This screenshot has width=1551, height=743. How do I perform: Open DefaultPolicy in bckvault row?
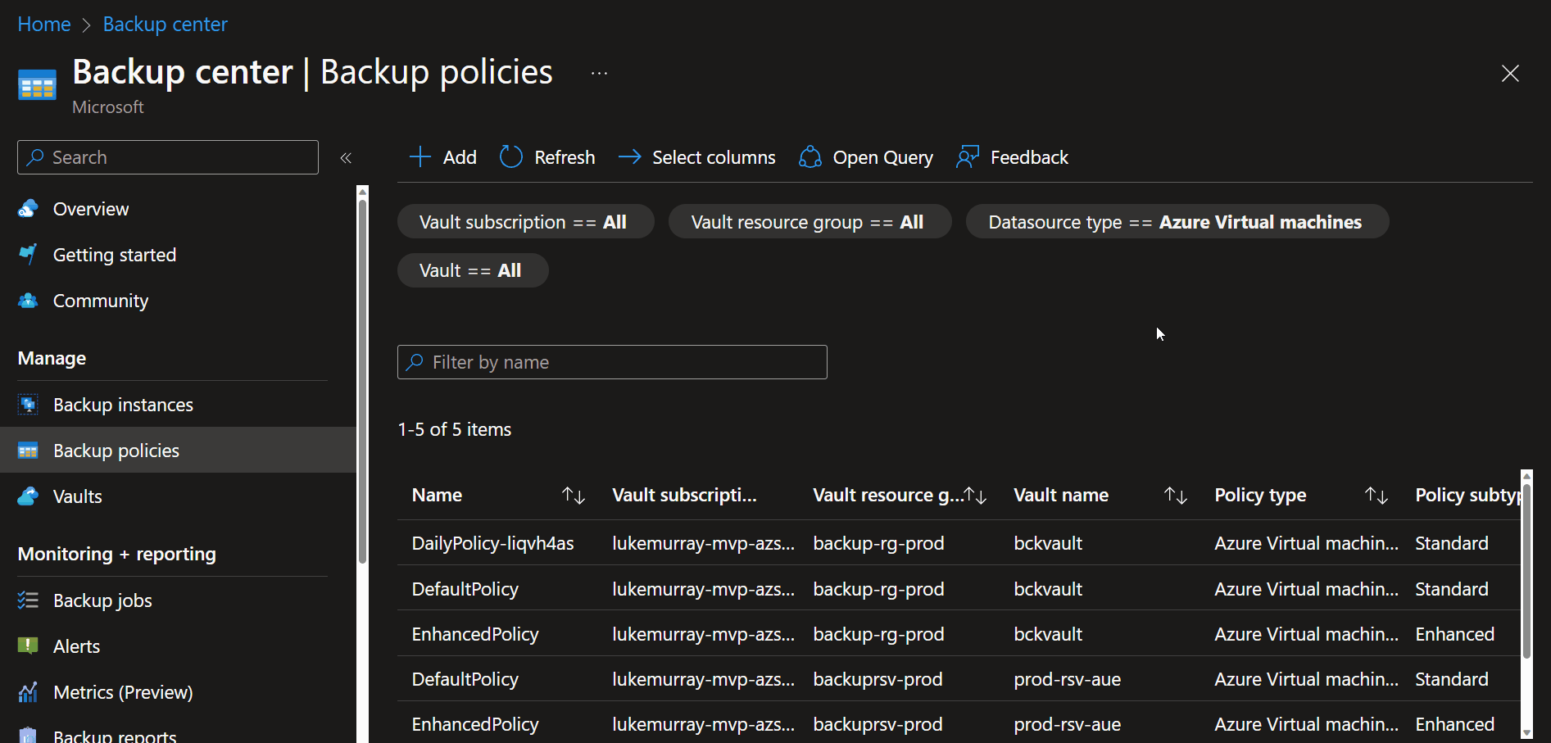point(465,589)
